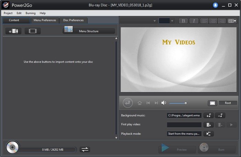Screen dimensions: 241x157
Task: Expand the font size dropdown arrow
Action: click(172, 21)
